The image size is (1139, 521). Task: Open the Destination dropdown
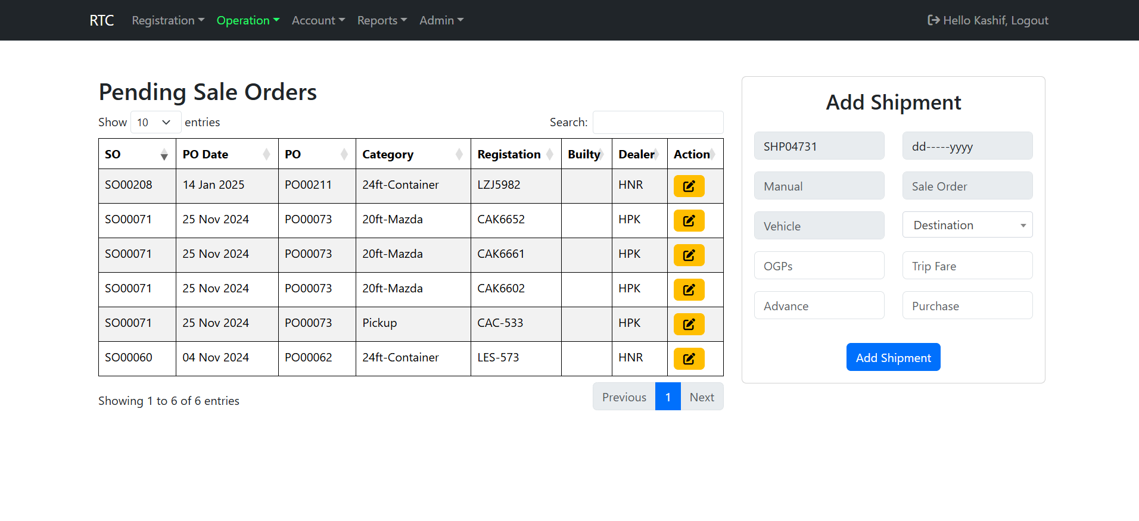pos(967,225)
